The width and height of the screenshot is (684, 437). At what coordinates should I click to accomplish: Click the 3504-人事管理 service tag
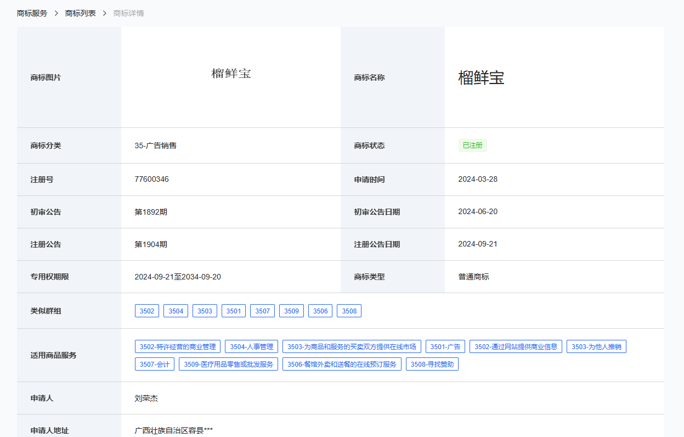pyautogui.click(x=252, y=346)
